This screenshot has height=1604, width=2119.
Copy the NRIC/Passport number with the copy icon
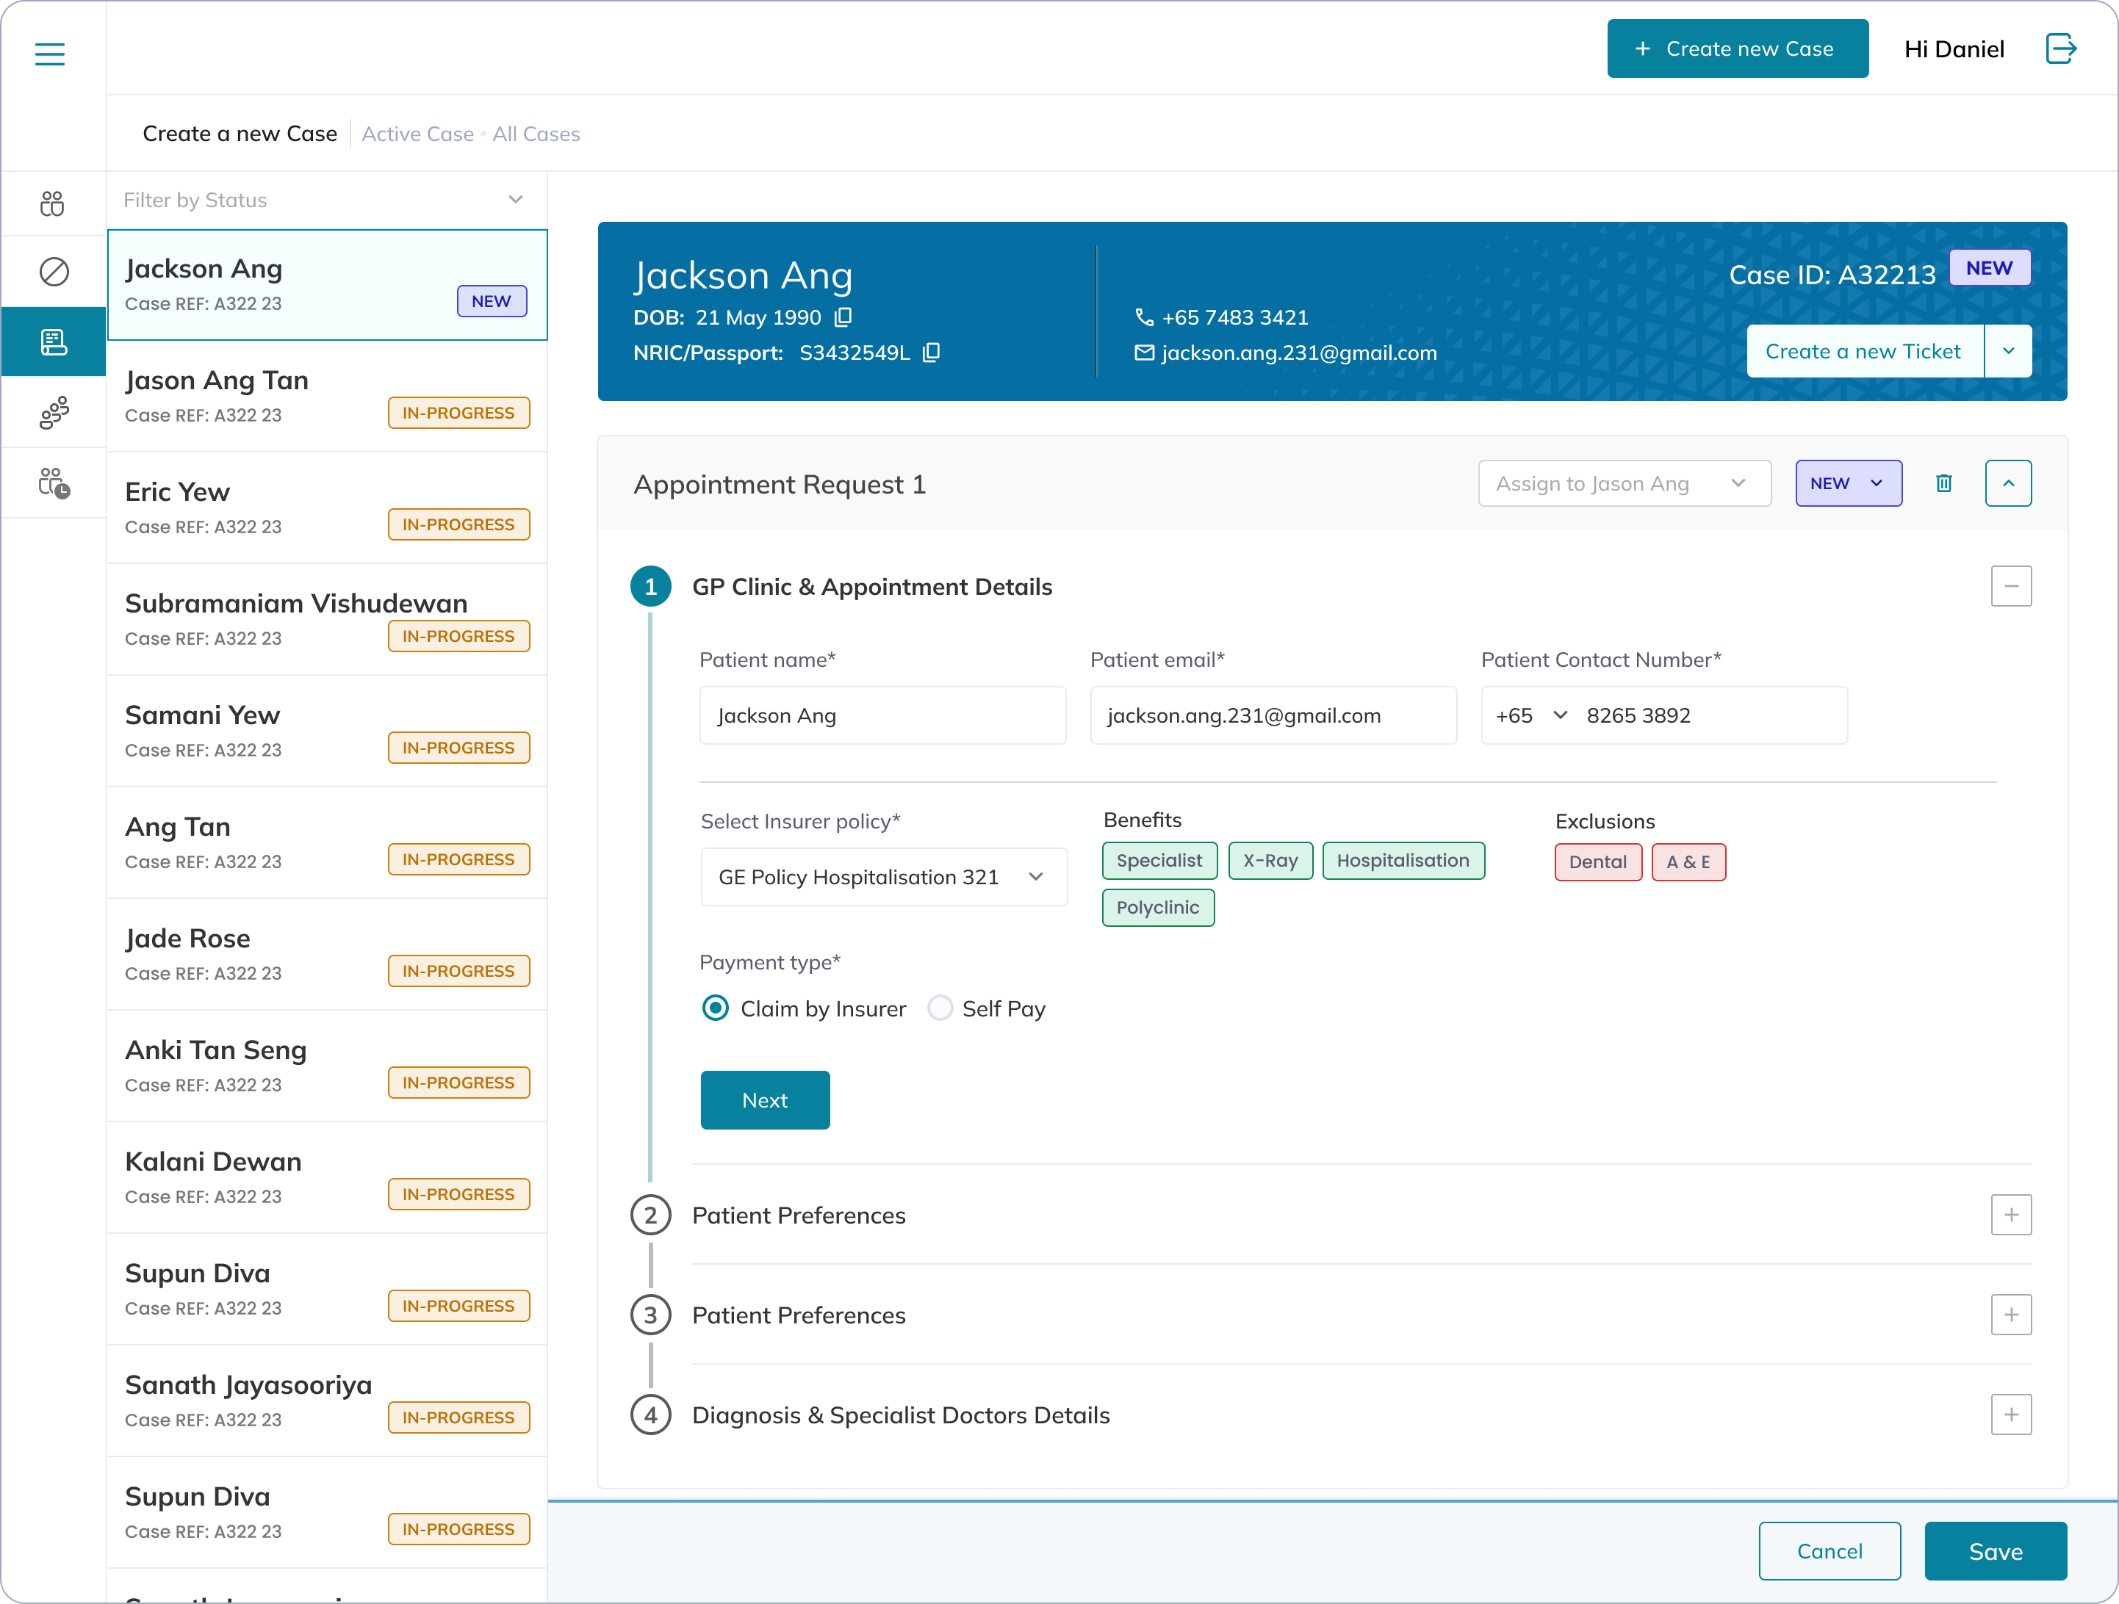(x=931, y=353)
